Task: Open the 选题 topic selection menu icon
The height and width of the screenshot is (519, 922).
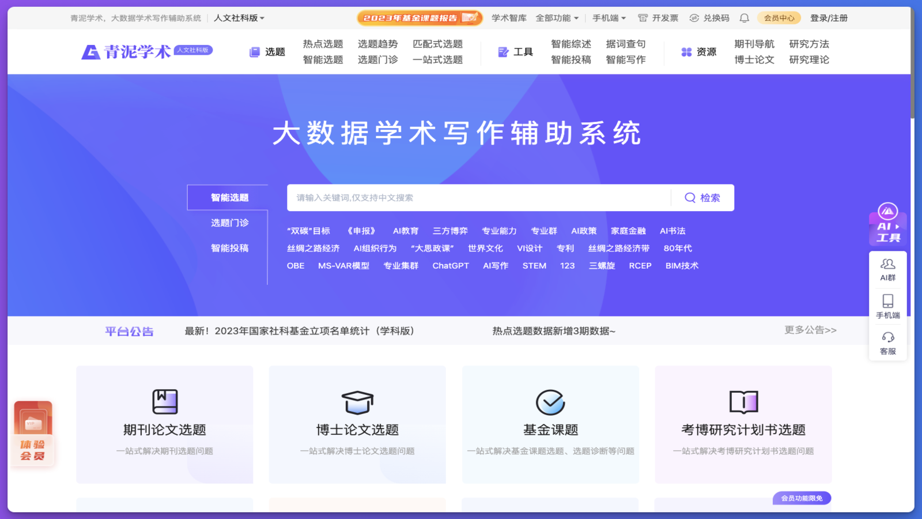Action: click(254, 52)
